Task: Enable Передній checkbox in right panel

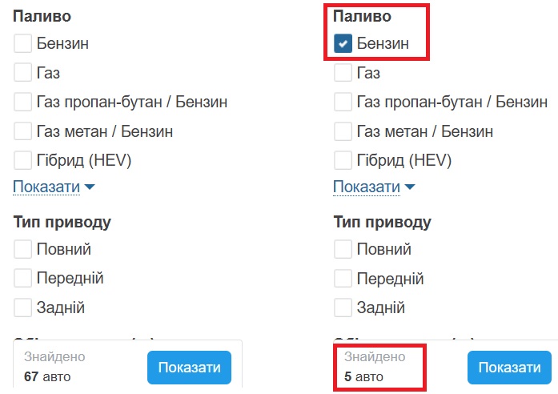Action: pyautogui.click(x=343, y=279)
